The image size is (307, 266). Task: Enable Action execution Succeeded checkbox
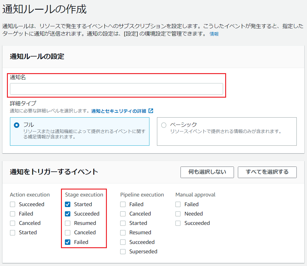(12, 204)
